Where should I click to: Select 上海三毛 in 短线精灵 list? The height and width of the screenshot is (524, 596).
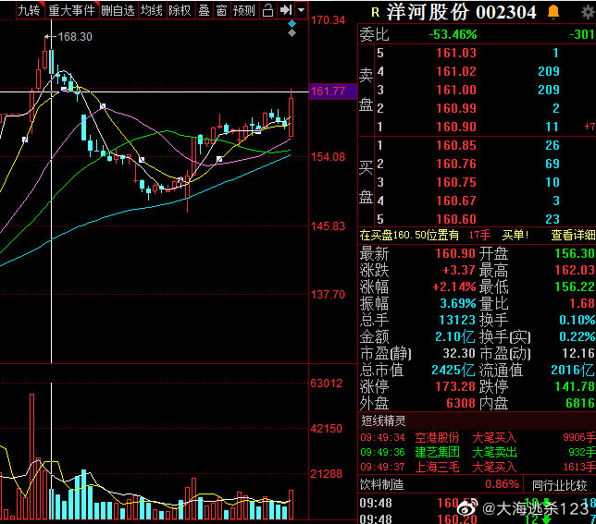point(437,467)
